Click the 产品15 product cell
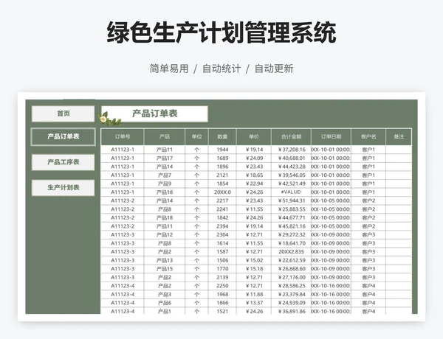This screenshot has width=443, height=339. click(165, 269)
